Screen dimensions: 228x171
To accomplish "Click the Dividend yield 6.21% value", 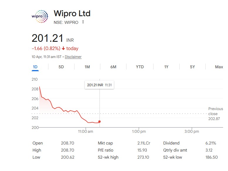I will pos(211,143).
